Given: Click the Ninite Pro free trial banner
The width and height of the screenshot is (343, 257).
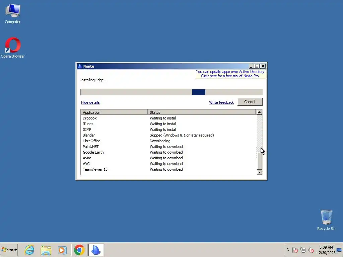Looking at the screenshot, I should pos(230,74).
